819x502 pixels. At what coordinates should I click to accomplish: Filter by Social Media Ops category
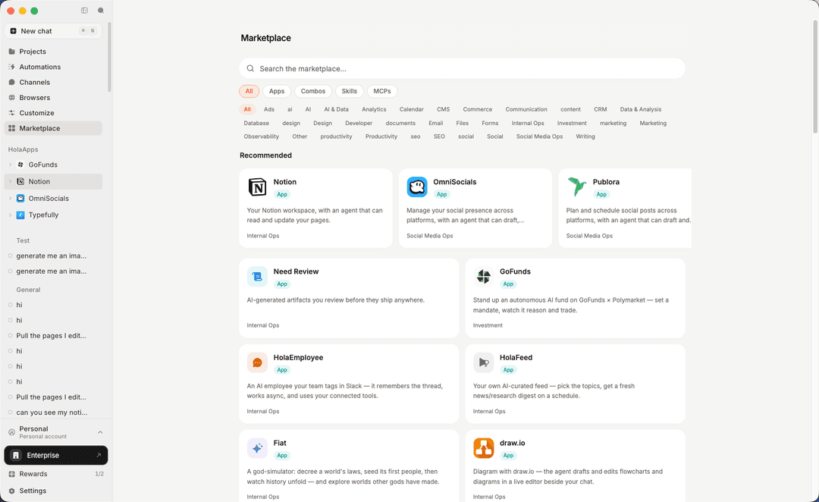pyautogui.click(x=540, y=136)
